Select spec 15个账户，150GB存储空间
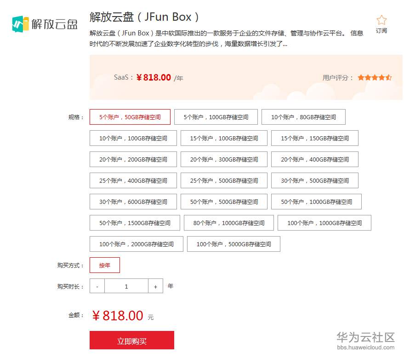Screen dimensions: 404x359 [316, 138]
